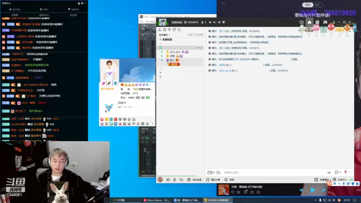Screen dimensions: 361x203
Task: Toggle the microphone in YY bottom bar
Action: click(175, 180)
